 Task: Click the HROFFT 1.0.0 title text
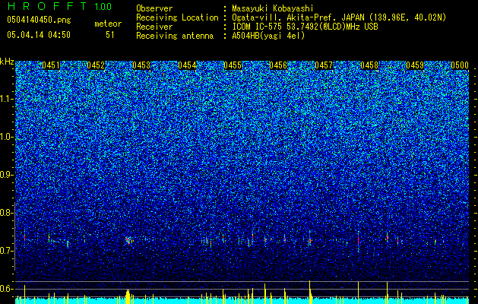[59, 6]
